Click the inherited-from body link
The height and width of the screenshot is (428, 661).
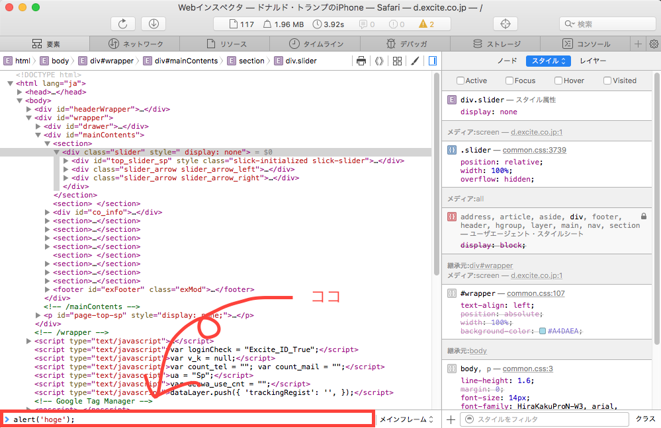[x=478, y=351]
